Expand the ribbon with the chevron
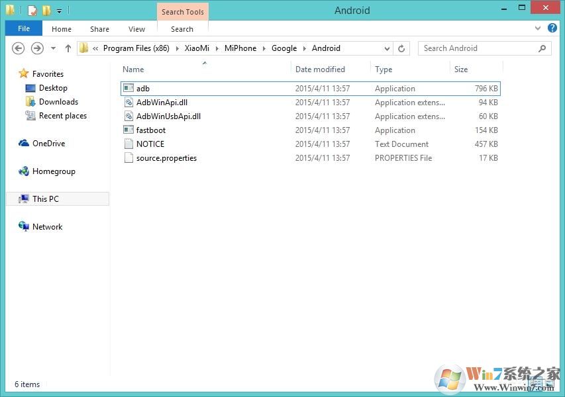The image size is (565, 397). [538, 29]
